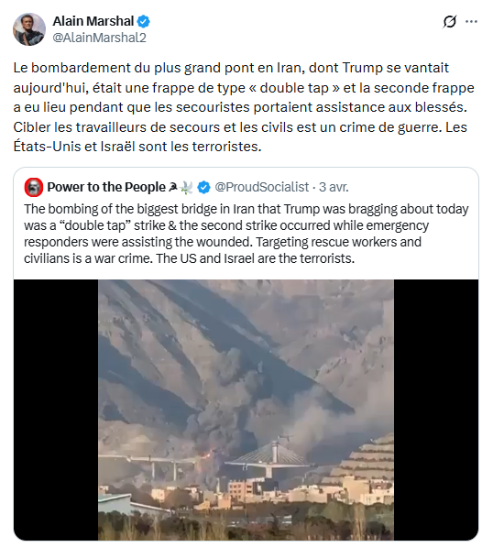Viewport: 493px width, 547px height.
Task: Click the left black bar of the video
Action: (x=56, y=410)
